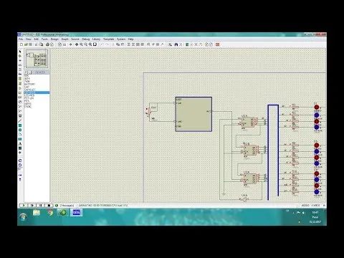
Task: Open the Source menu
Action: point(75,39)
